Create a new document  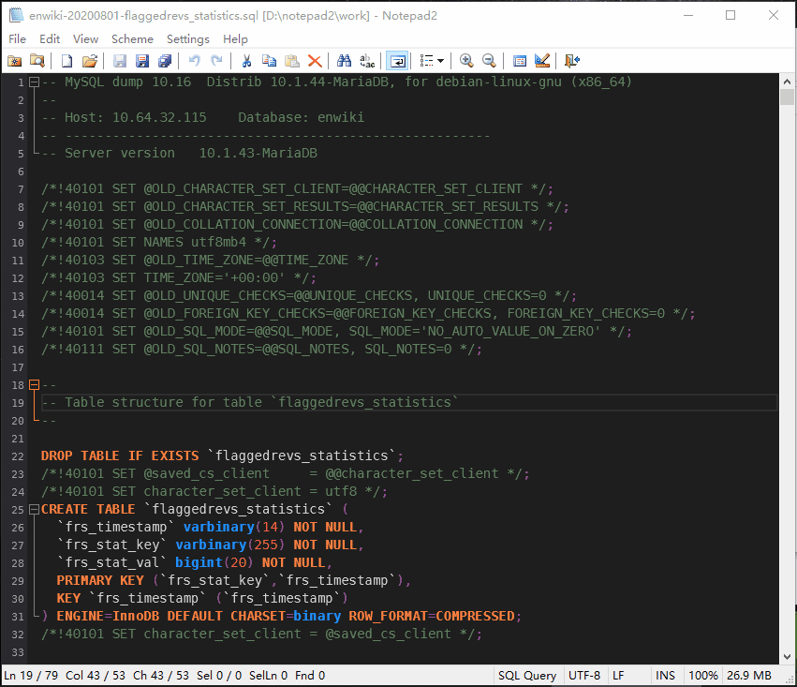point(66,60)
